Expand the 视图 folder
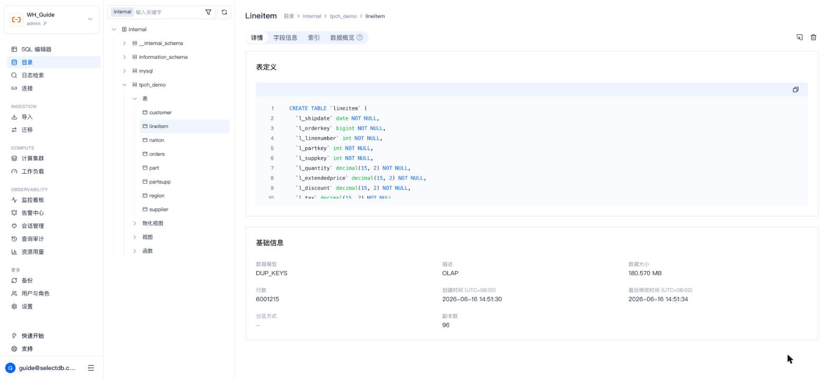 coord(135,237)
